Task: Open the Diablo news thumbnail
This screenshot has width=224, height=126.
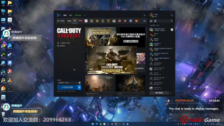Action: (100, 83)
